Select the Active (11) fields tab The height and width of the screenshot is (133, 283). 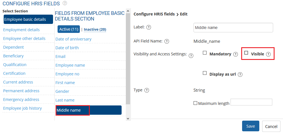click(69, 29)
